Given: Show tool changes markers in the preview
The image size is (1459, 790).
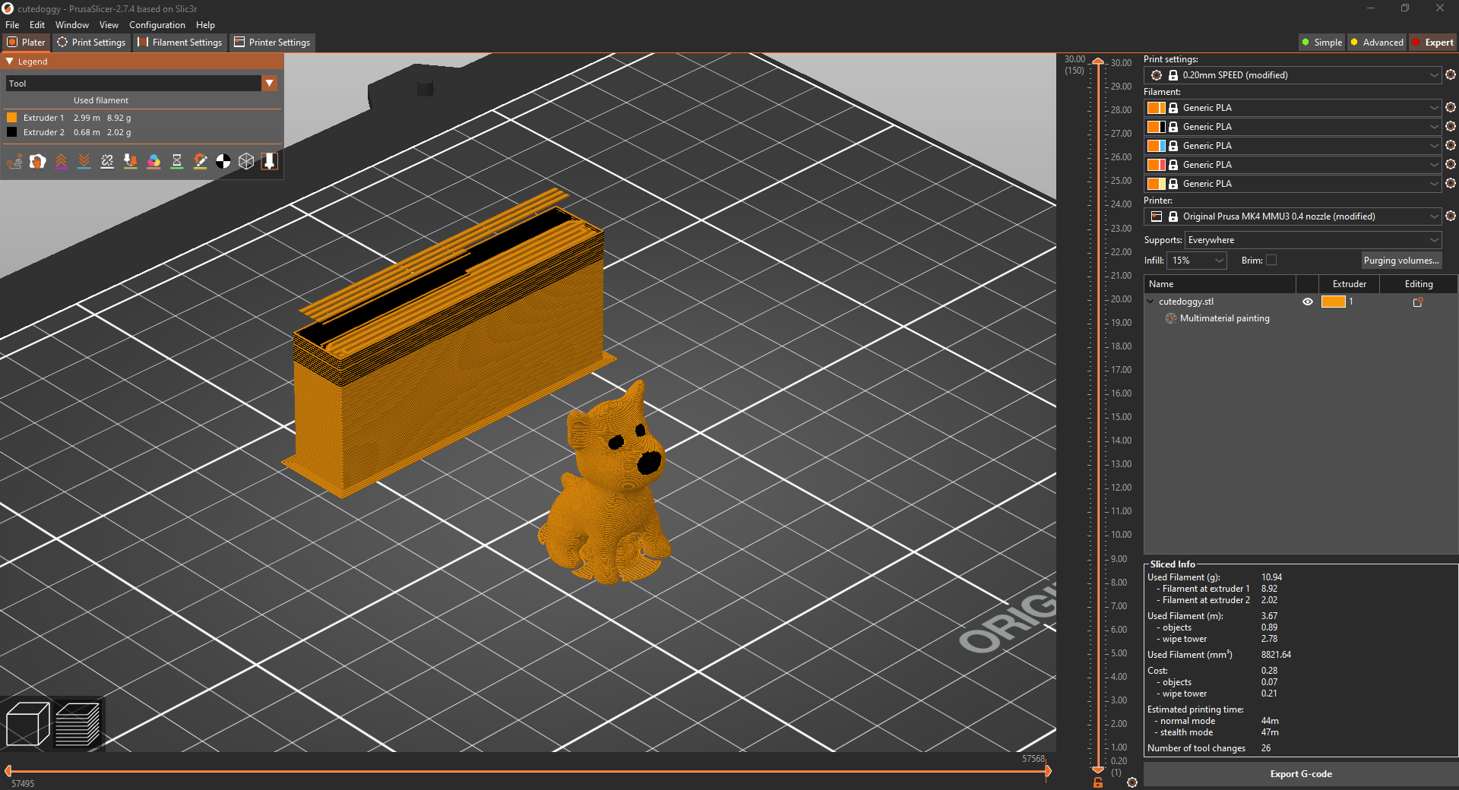Looking at the screenshot, I should (131, 162).
